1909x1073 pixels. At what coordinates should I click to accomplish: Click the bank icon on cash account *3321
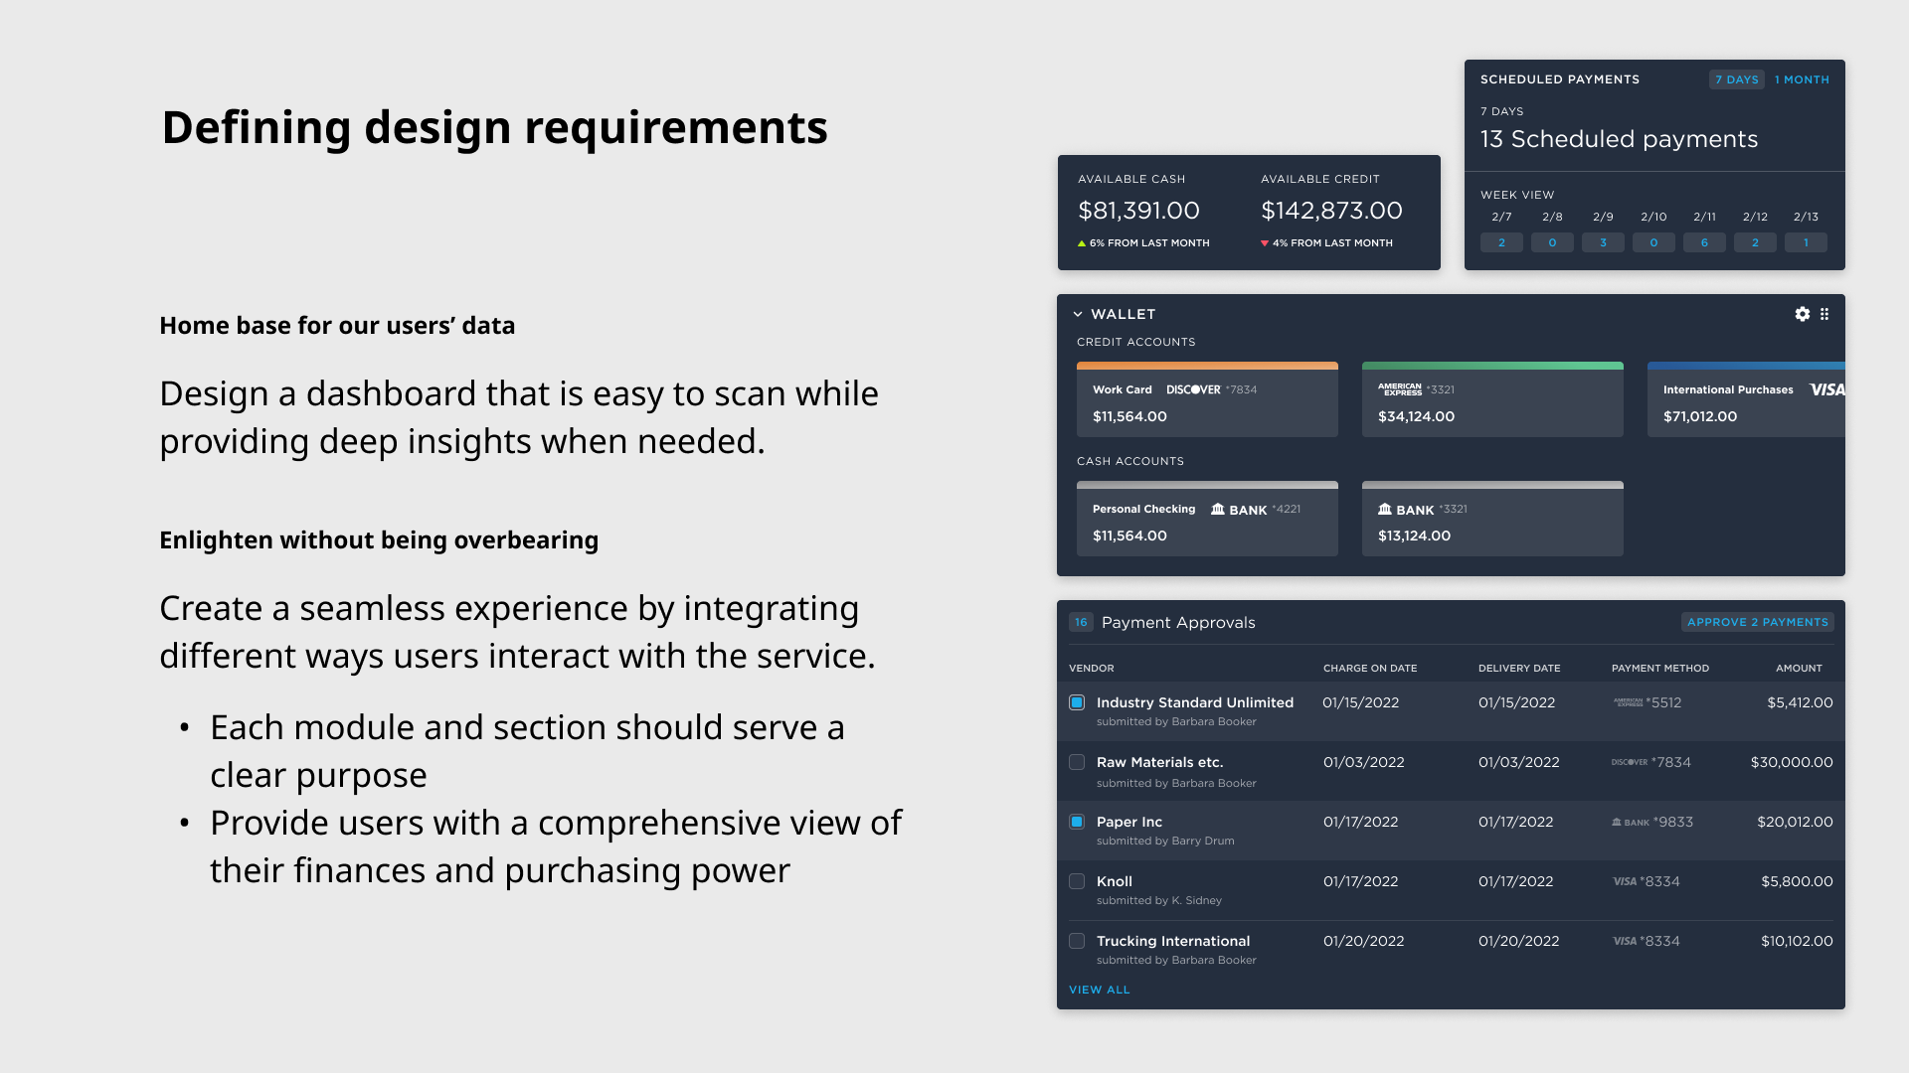point(1385,509)
